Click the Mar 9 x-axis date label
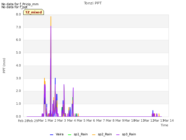Viewport: 186px width, 140px height. pos(120,120)
